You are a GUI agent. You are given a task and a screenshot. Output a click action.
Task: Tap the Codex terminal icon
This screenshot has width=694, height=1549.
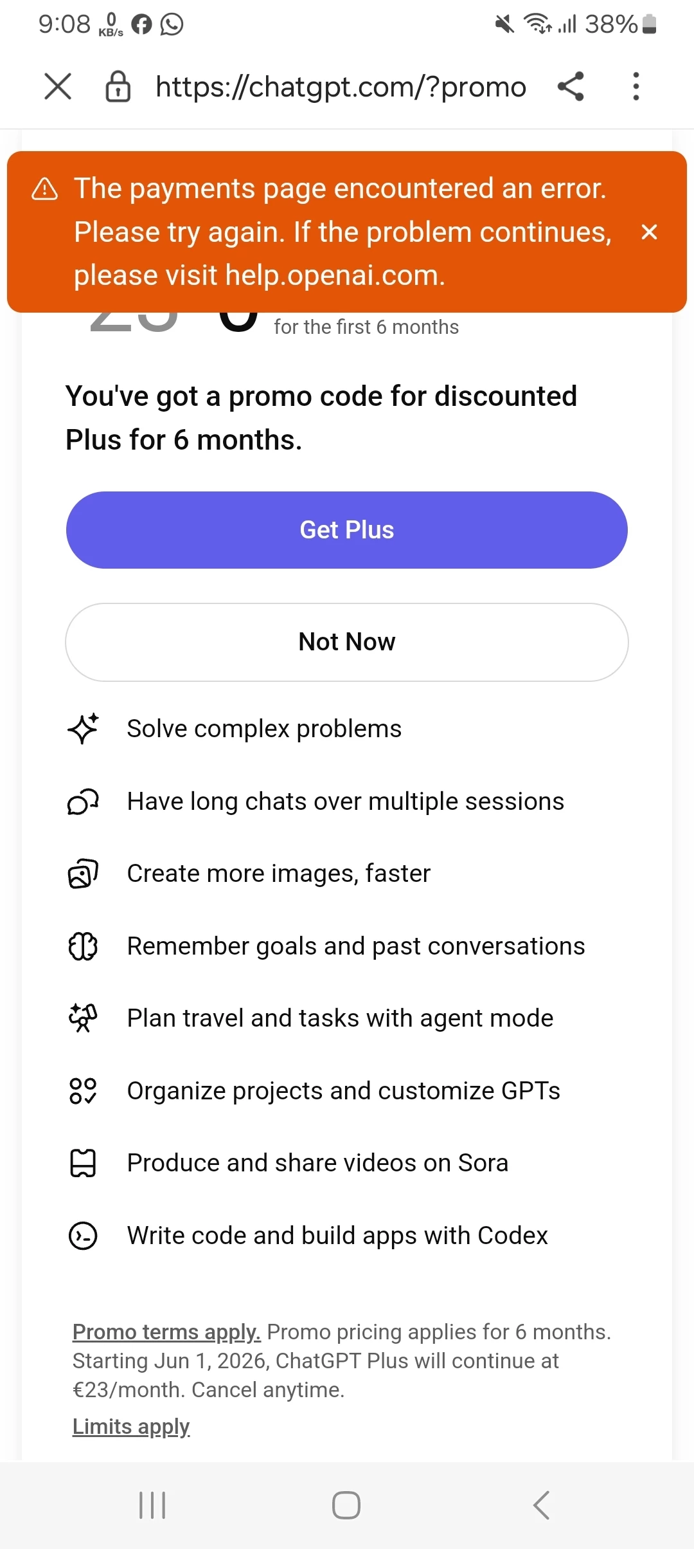83,1236
